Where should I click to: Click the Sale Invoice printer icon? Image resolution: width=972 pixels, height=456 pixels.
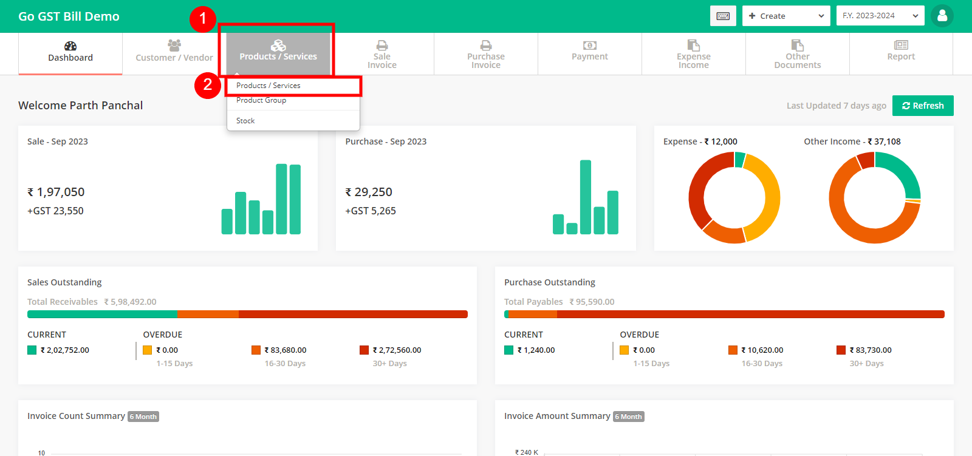[x=382, y=45]
